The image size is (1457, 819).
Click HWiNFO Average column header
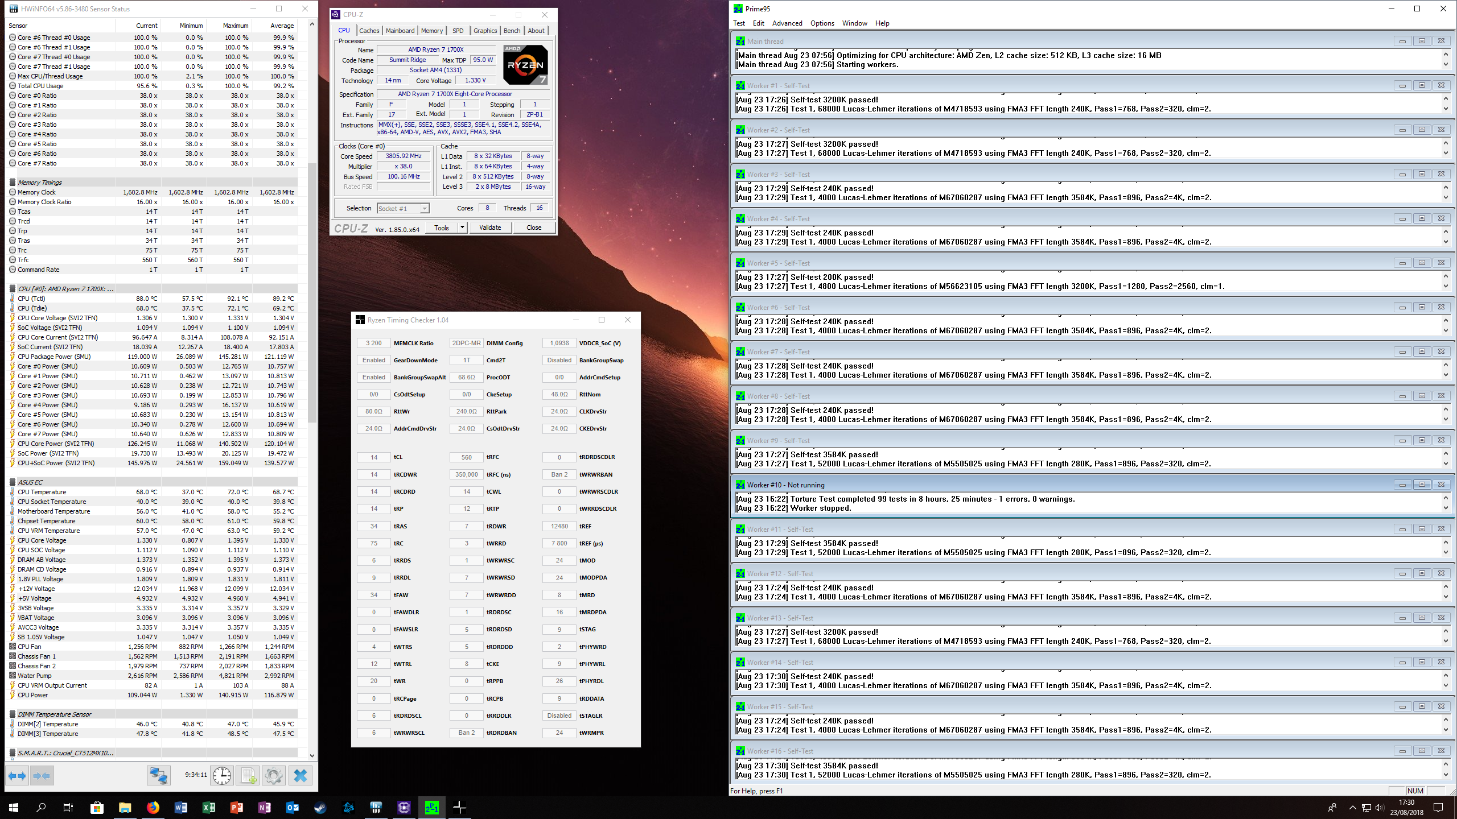pos(274,26)
